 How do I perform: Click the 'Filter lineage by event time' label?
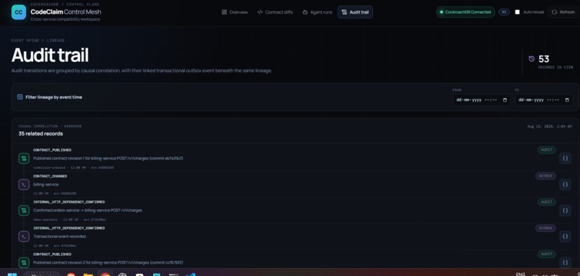54,97
